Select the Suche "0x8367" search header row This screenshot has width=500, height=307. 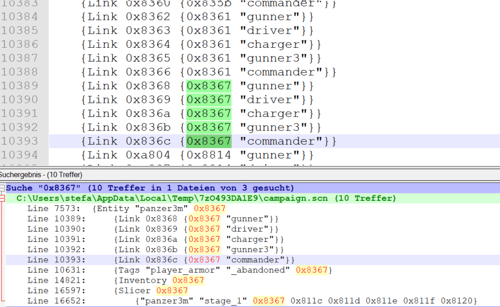pos(253,188)
